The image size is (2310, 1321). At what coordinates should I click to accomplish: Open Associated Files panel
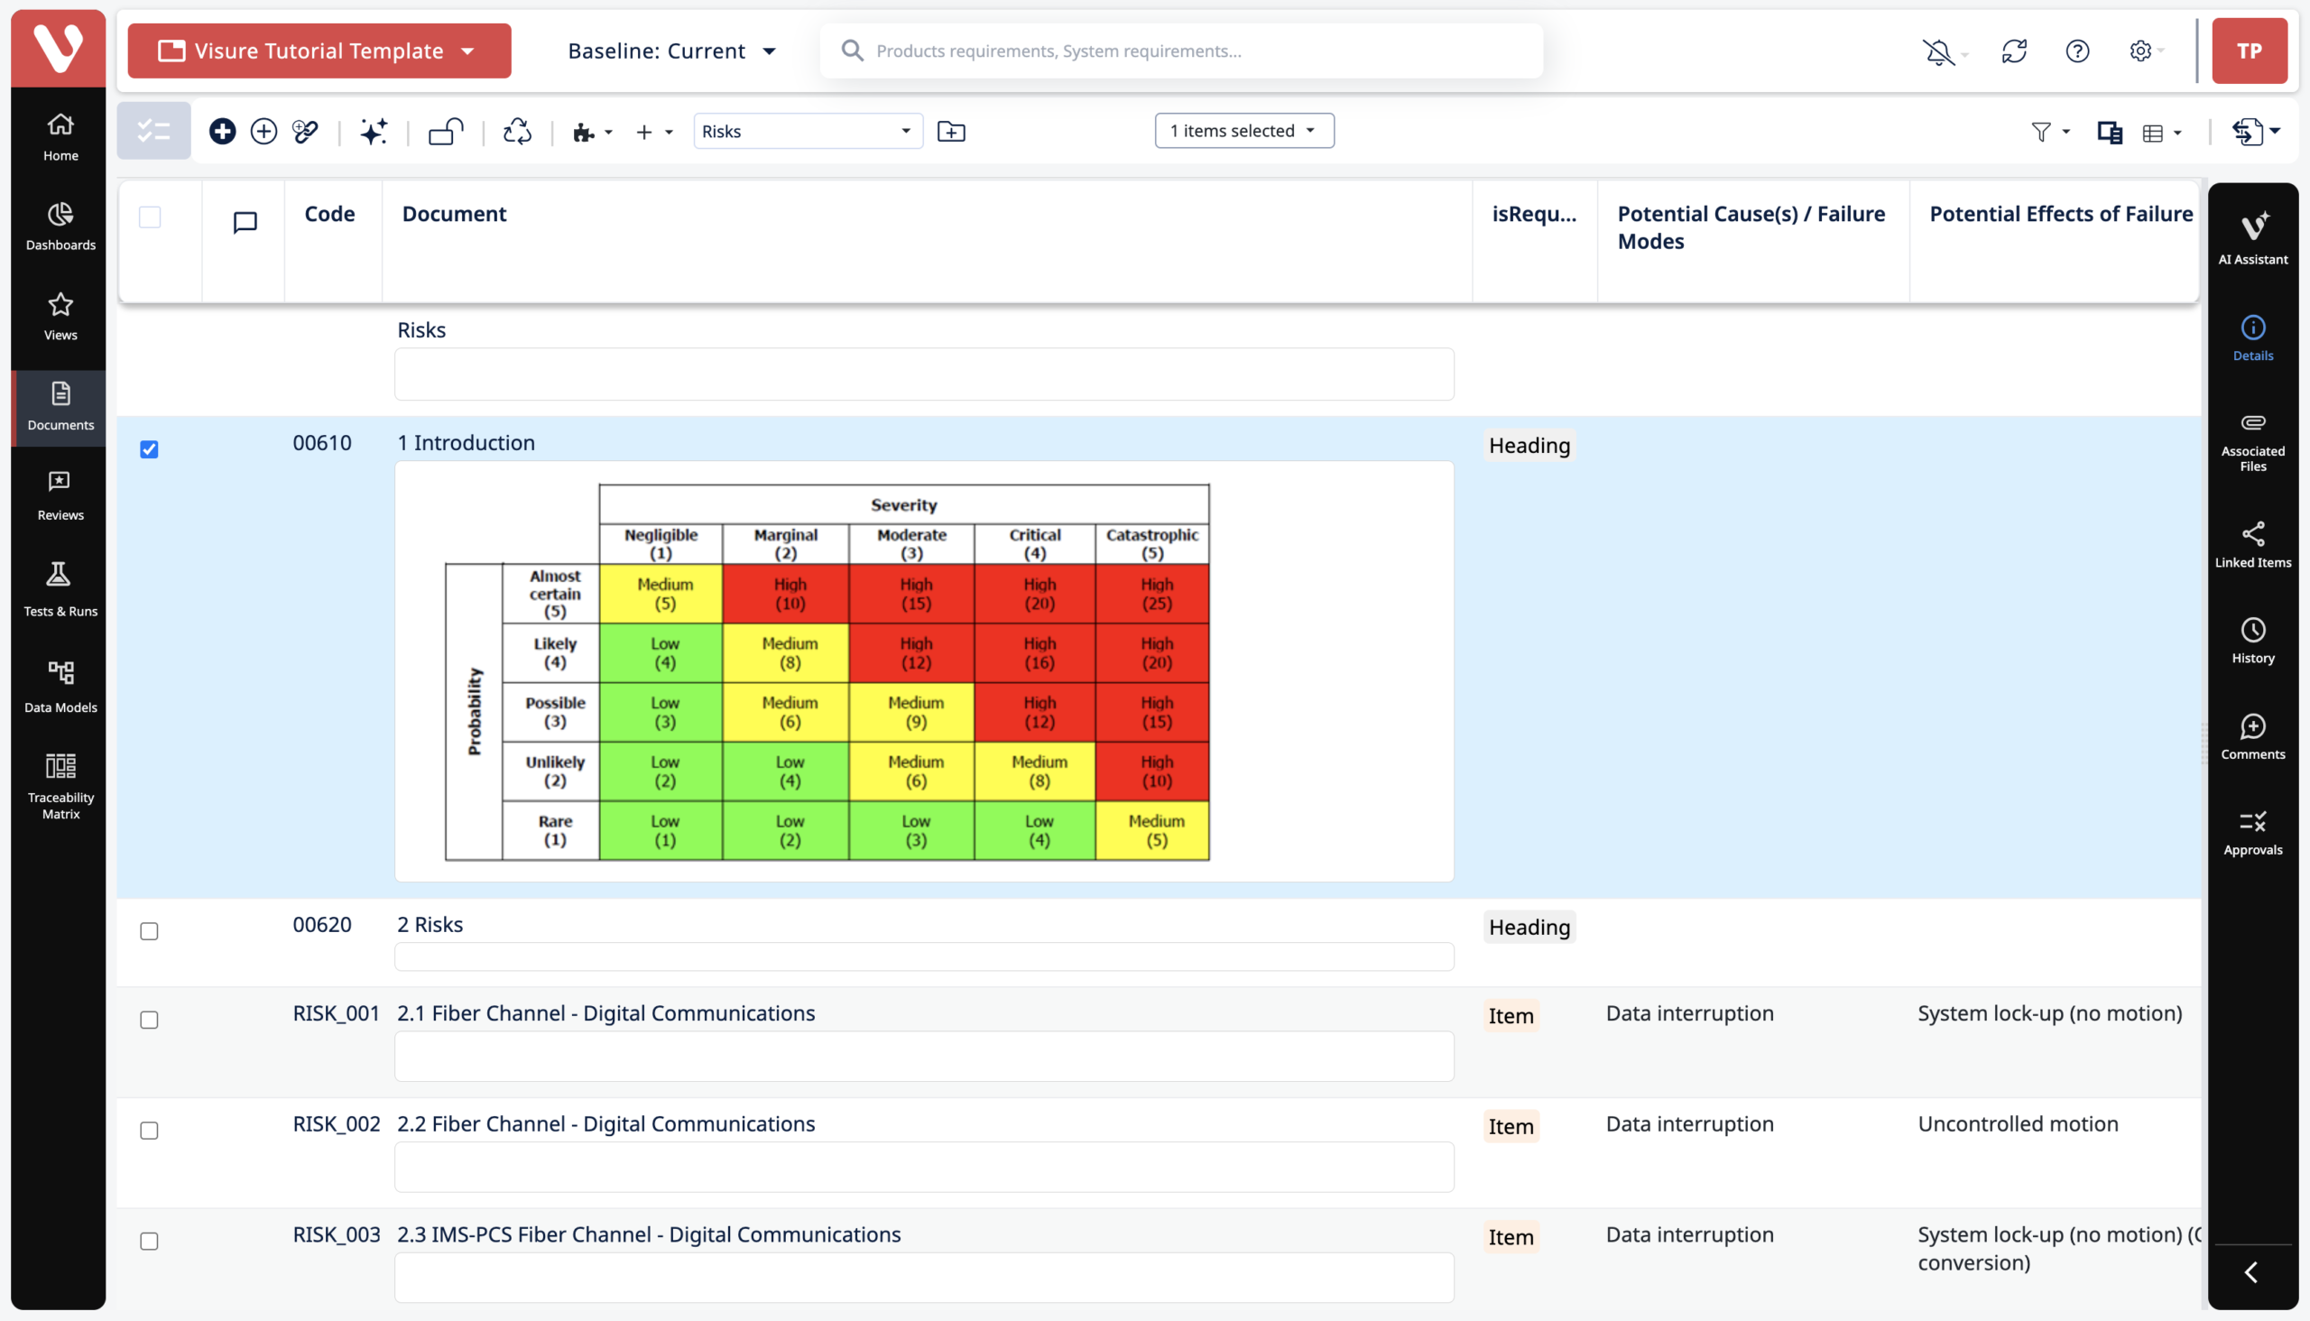coord(2252,443)
